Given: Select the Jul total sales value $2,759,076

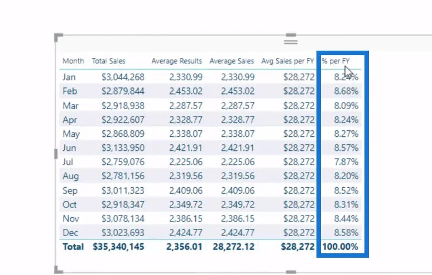Looking at the screenshot, I should tap(123, 162).
